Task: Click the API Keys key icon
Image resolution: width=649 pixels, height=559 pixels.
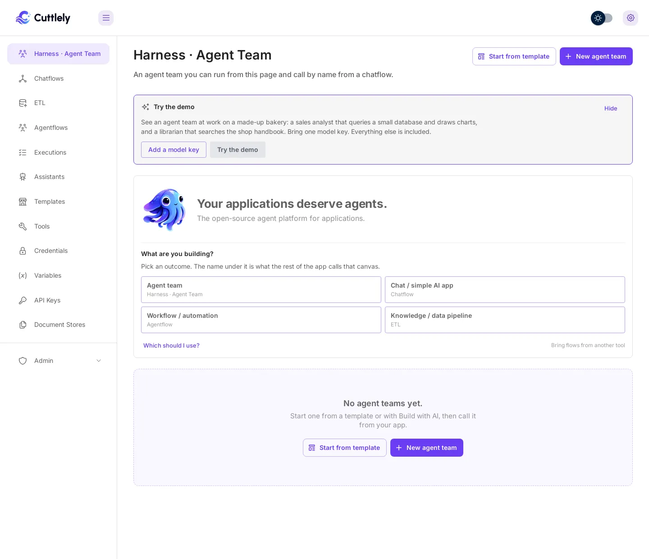Action: (23, 300)
